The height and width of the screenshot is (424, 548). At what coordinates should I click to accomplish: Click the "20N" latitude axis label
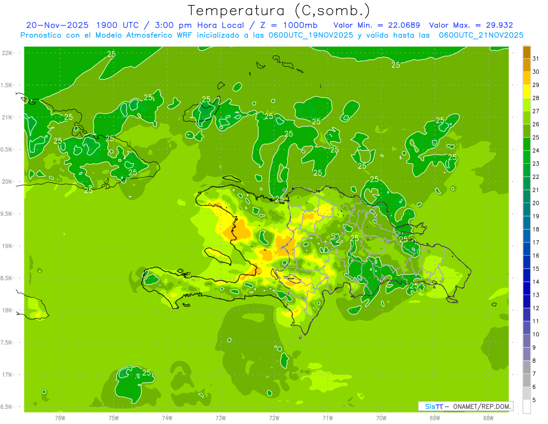7,182
